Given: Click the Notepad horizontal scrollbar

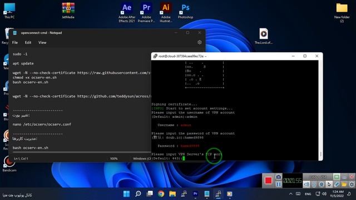Looking at the screenshot, I should tap(82, 152).
